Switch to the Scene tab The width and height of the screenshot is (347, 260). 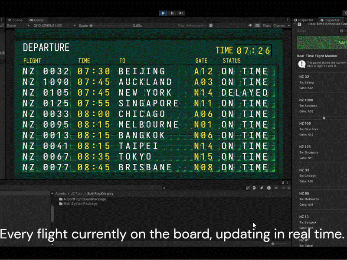pos(15,20)
